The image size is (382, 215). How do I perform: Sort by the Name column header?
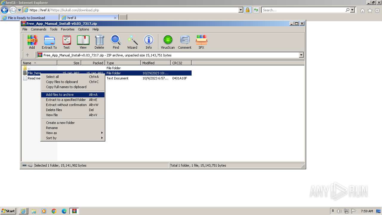[39, 63]
